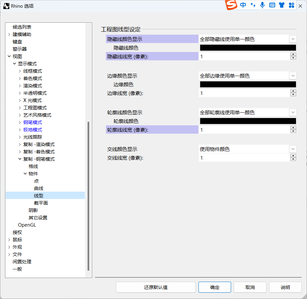307x299 pixels.
Task: Click the 轮廓线线宽 value field
Action: 244,130
